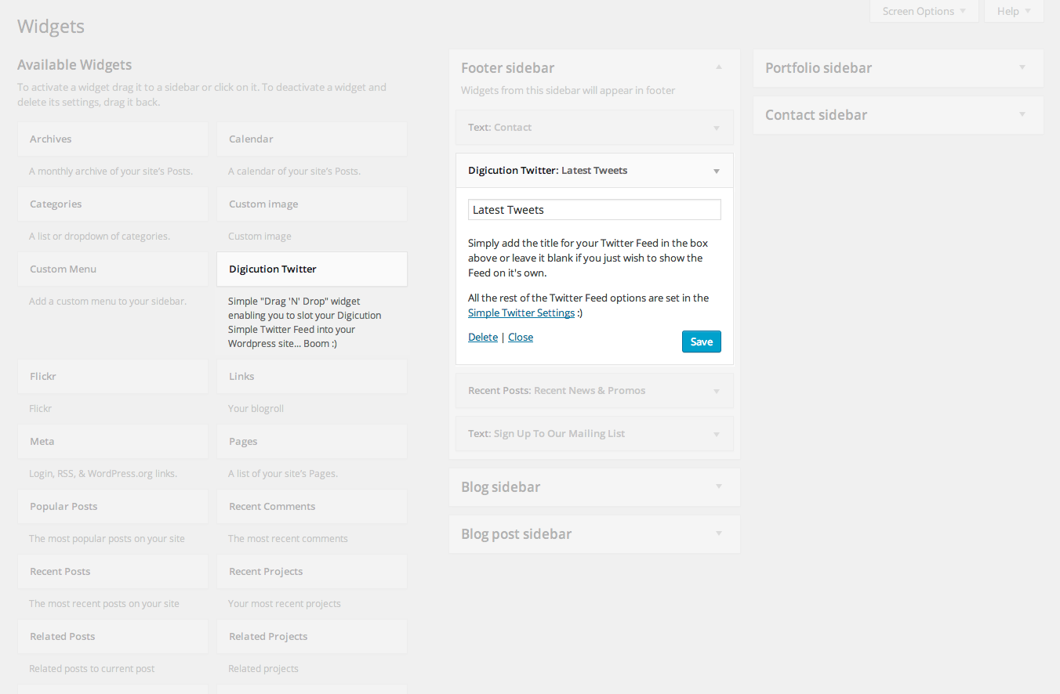Open the Screen Options tab
Viewport: 1060px width, 694px height.
coord(924,11)
